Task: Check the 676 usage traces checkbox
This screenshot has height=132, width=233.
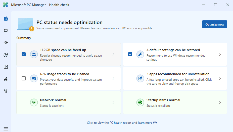Action: coord(24,78)
